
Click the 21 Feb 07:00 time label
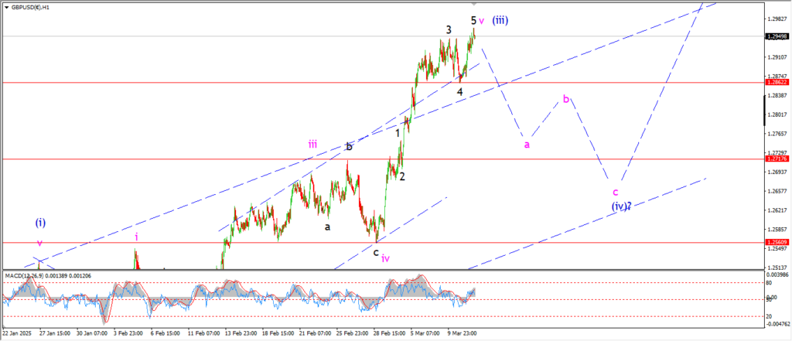[x=314, y=334]
